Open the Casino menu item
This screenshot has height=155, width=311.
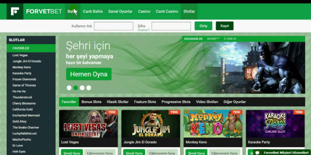click(x=144, y=11)
